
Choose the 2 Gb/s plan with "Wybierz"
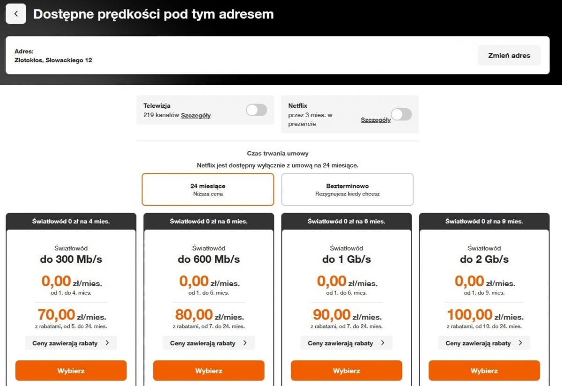tap(484, 370)
